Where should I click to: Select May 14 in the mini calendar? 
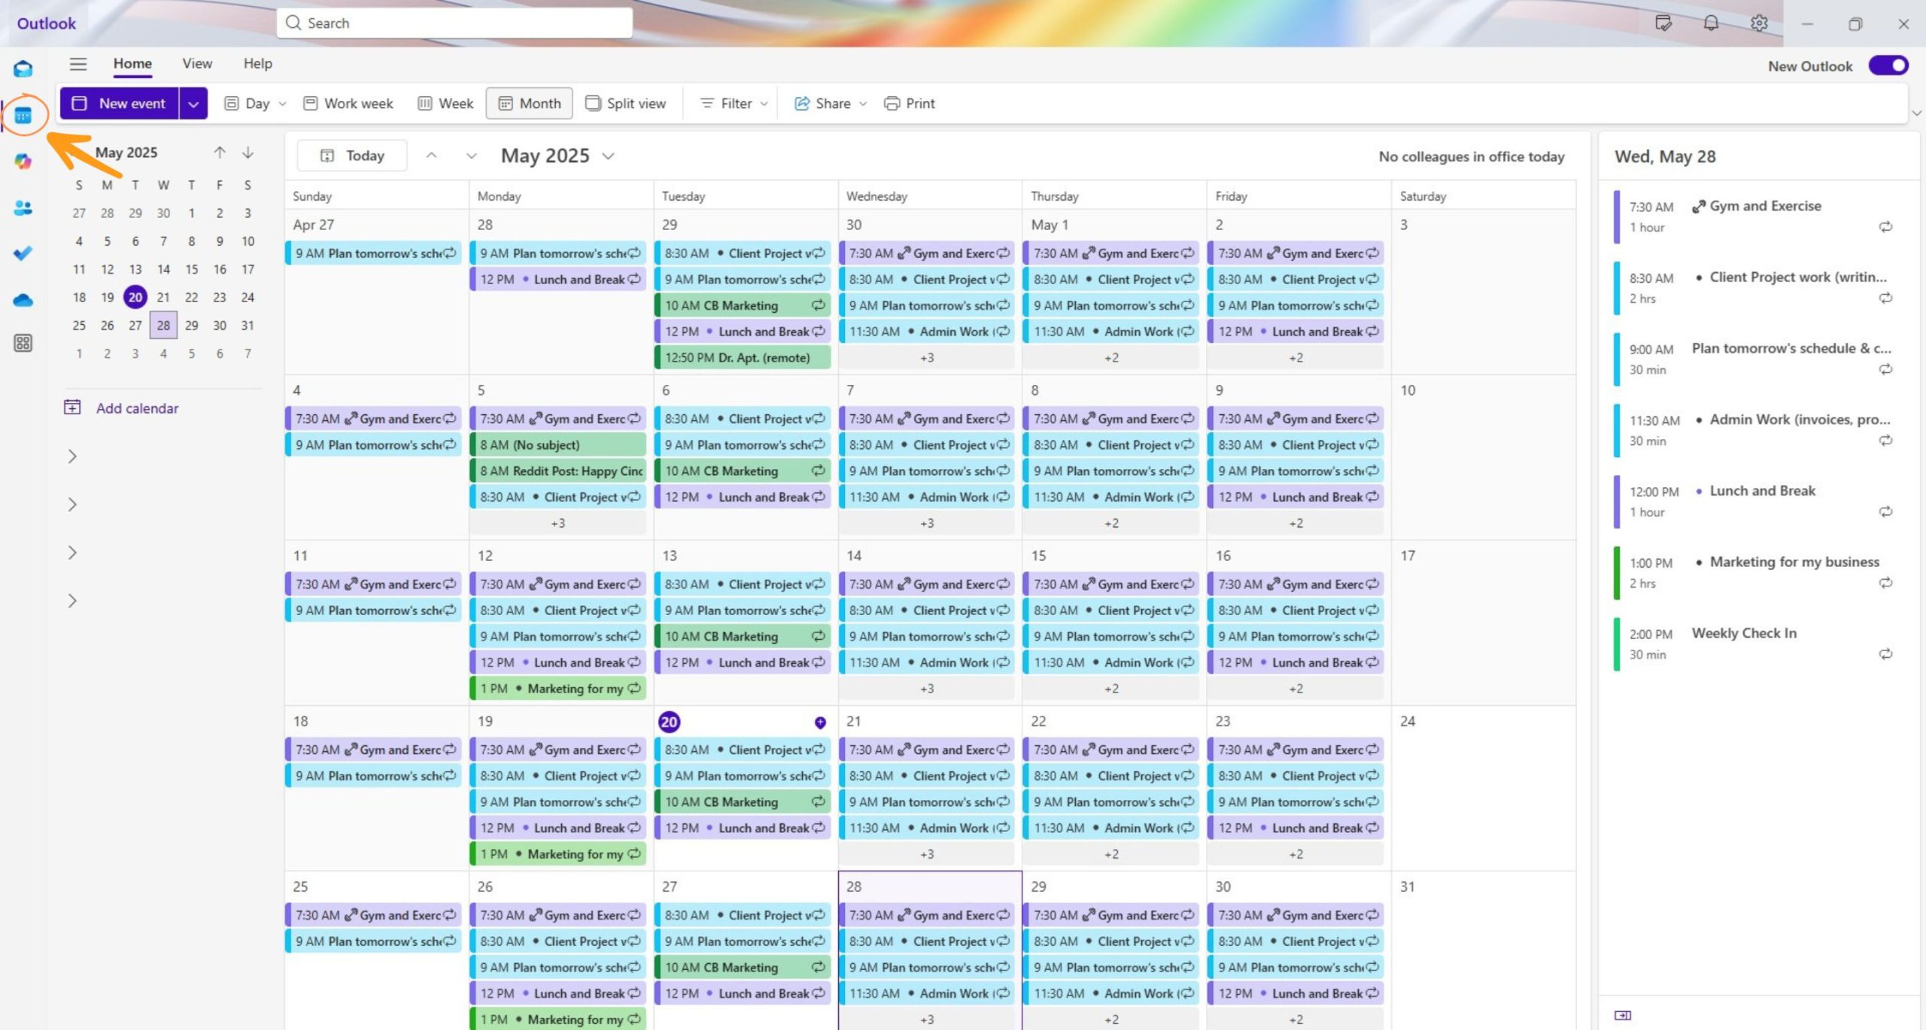163,269
